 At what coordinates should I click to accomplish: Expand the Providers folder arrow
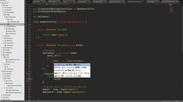coord(3,43)
